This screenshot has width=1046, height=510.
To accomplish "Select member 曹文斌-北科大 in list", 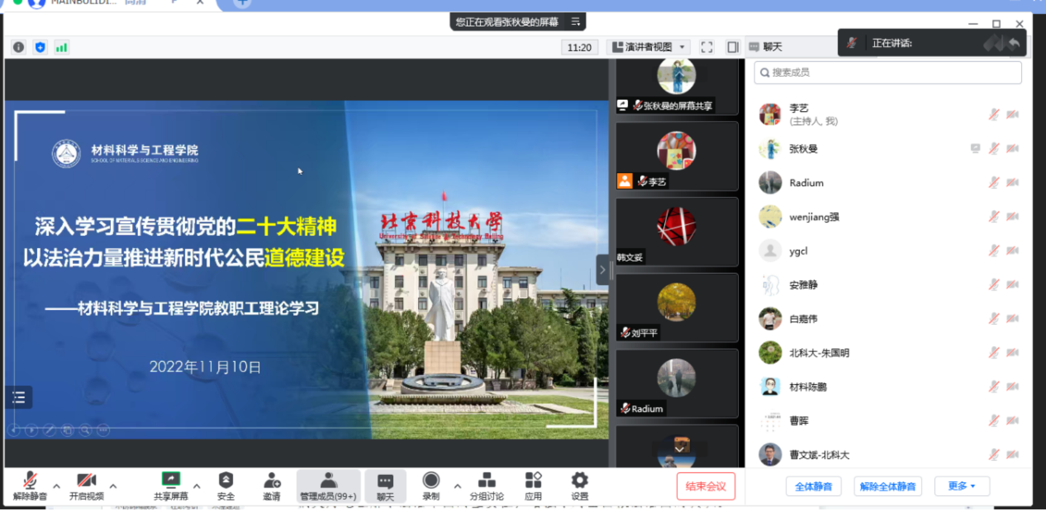I will [x=888, y=454].
